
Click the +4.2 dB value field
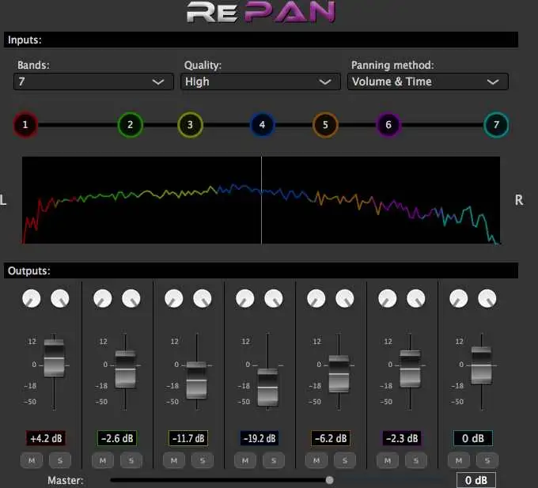pos(46,438)
